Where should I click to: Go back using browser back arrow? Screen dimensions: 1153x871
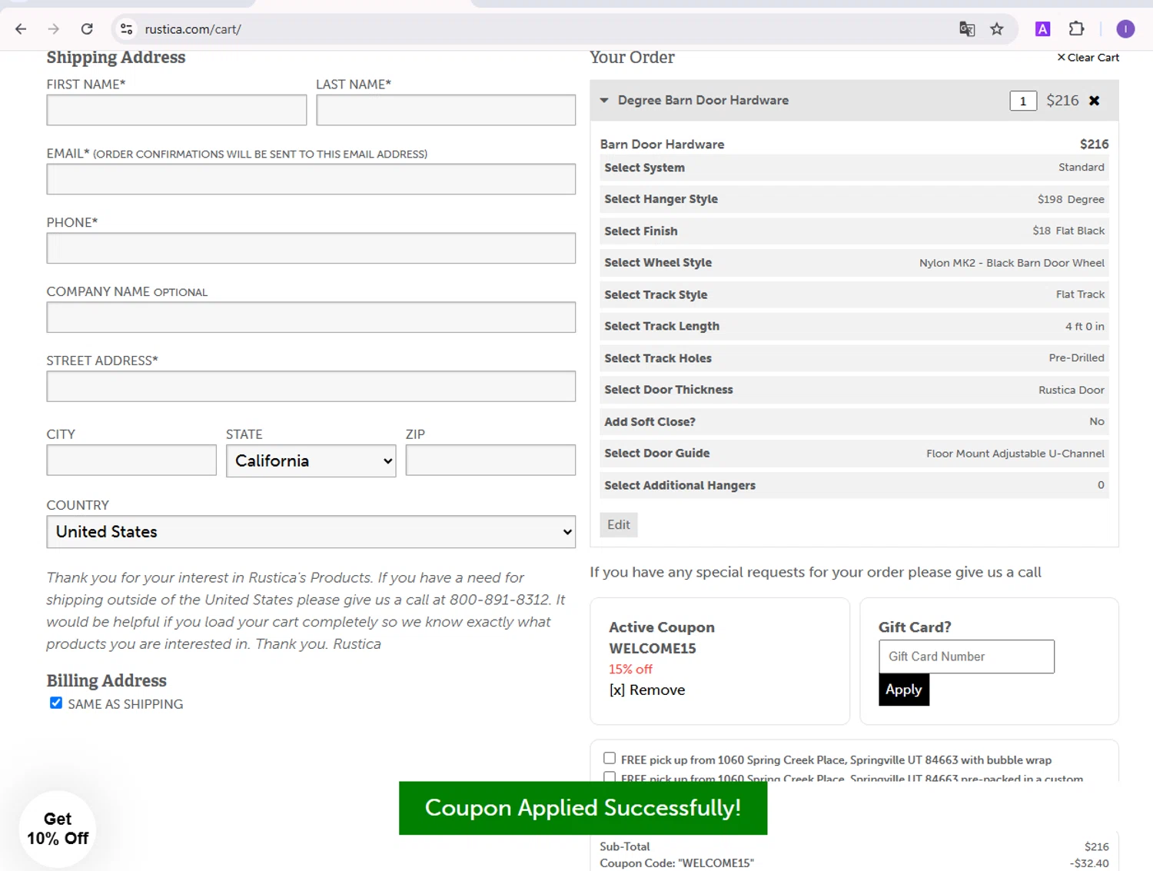pyautogui.click(x=21, y=29)
